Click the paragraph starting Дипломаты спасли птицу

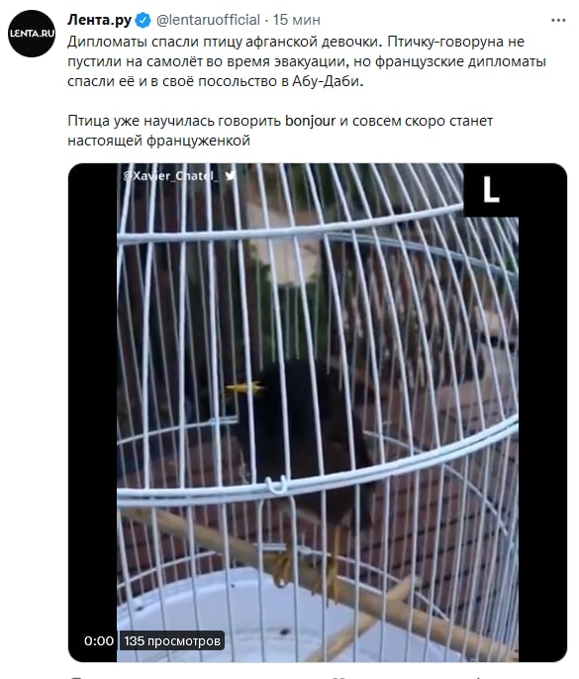(x=307, y=61)
